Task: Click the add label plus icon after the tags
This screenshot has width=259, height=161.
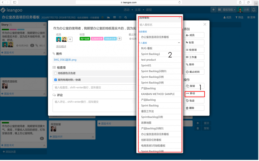Action: [x=120, y=39]
